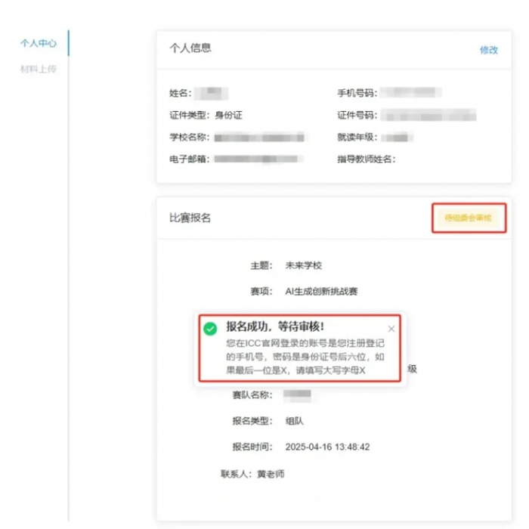The width and height of the screenshot is (529, 529).
Task: Close the registration success notification
Action: [391, 329]
